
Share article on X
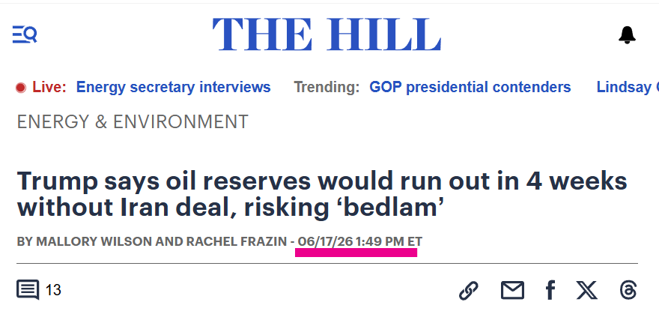coord(586,290)
